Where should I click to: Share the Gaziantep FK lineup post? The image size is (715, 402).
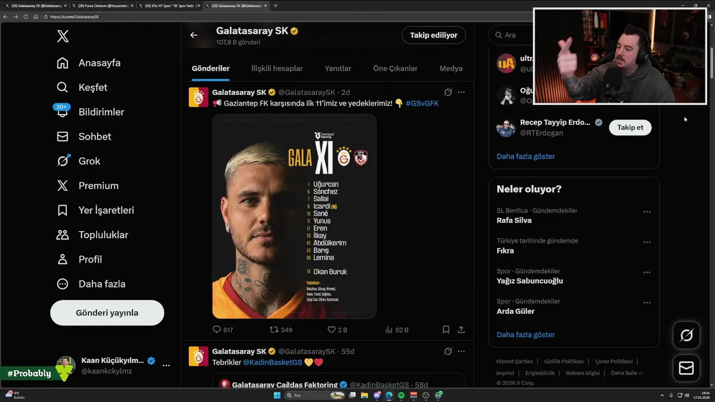(x=461, y=330)
